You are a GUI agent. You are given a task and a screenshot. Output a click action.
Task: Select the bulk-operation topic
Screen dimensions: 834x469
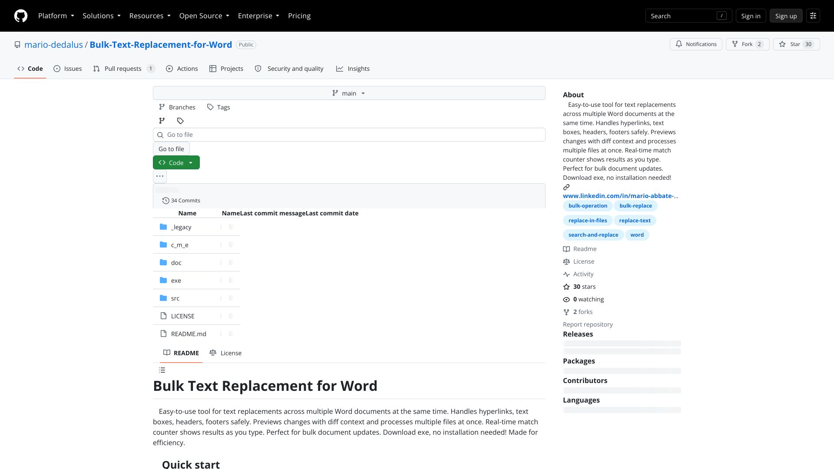(x=588, y=206)
